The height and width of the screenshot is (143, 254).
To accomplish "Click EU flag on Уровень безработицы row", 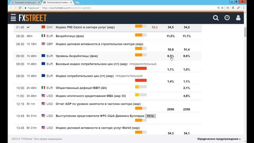I will pos(43,56).
